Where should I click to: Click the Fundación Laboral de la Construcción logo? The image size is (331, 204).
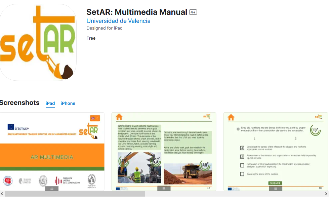click(x=67, y=180)
